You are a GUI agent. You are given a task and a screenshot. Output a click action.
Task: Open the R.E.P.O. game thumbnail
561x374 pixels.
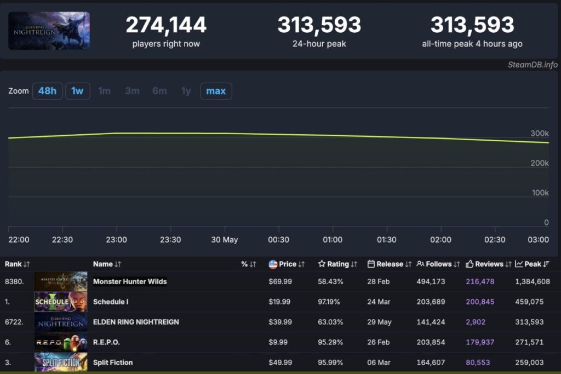point(61,342)
